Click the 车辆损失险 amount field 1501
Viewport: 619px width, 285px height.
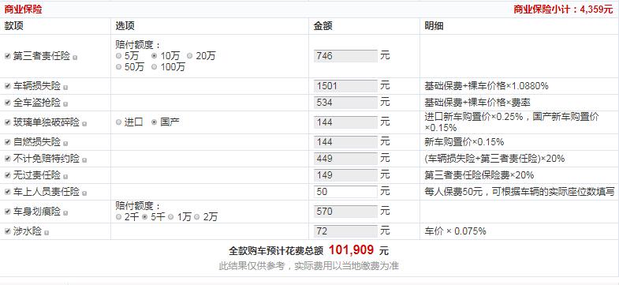point(346,86)
